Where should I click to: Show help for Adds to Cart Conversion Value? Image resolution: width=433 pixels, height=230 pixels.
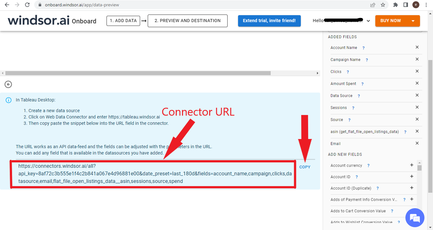(392, 211)
